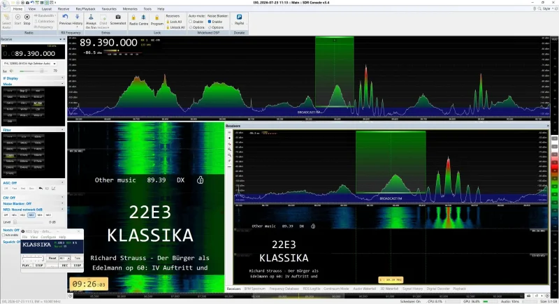Click the Radio lock icon
The height and width of the screenshot is (304, 559).
(x=133, y=17)
